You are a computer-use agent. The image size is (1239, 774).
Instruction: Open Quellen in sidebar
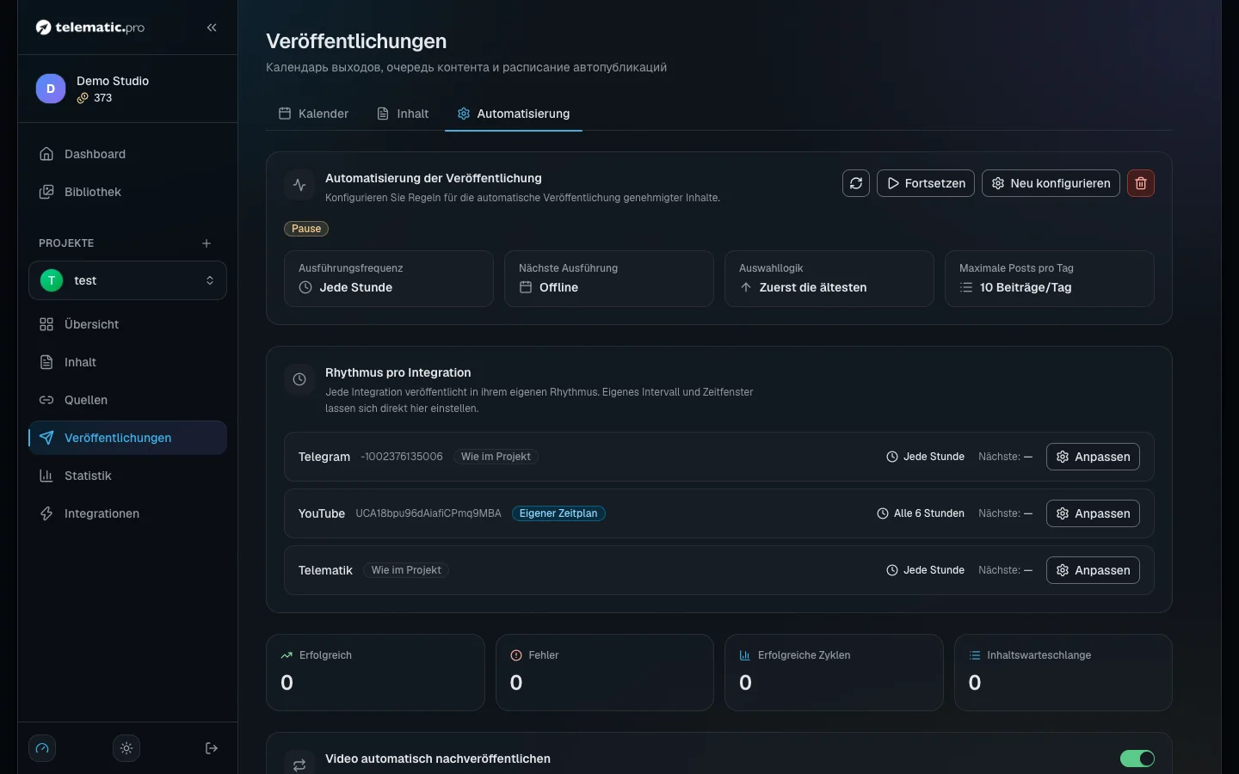[x=127, y=400]
